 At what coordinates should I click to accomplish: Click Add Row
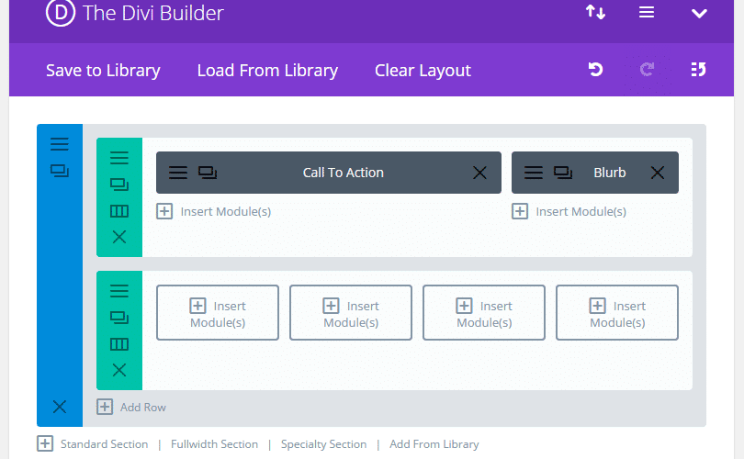(131, 407)
